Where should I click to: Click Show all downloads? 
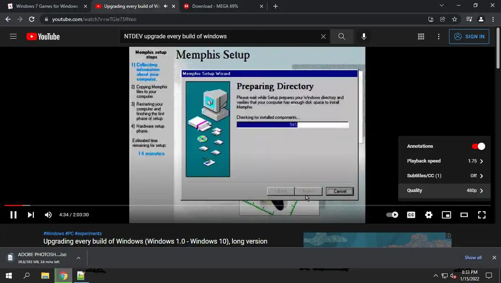(473, 258)
